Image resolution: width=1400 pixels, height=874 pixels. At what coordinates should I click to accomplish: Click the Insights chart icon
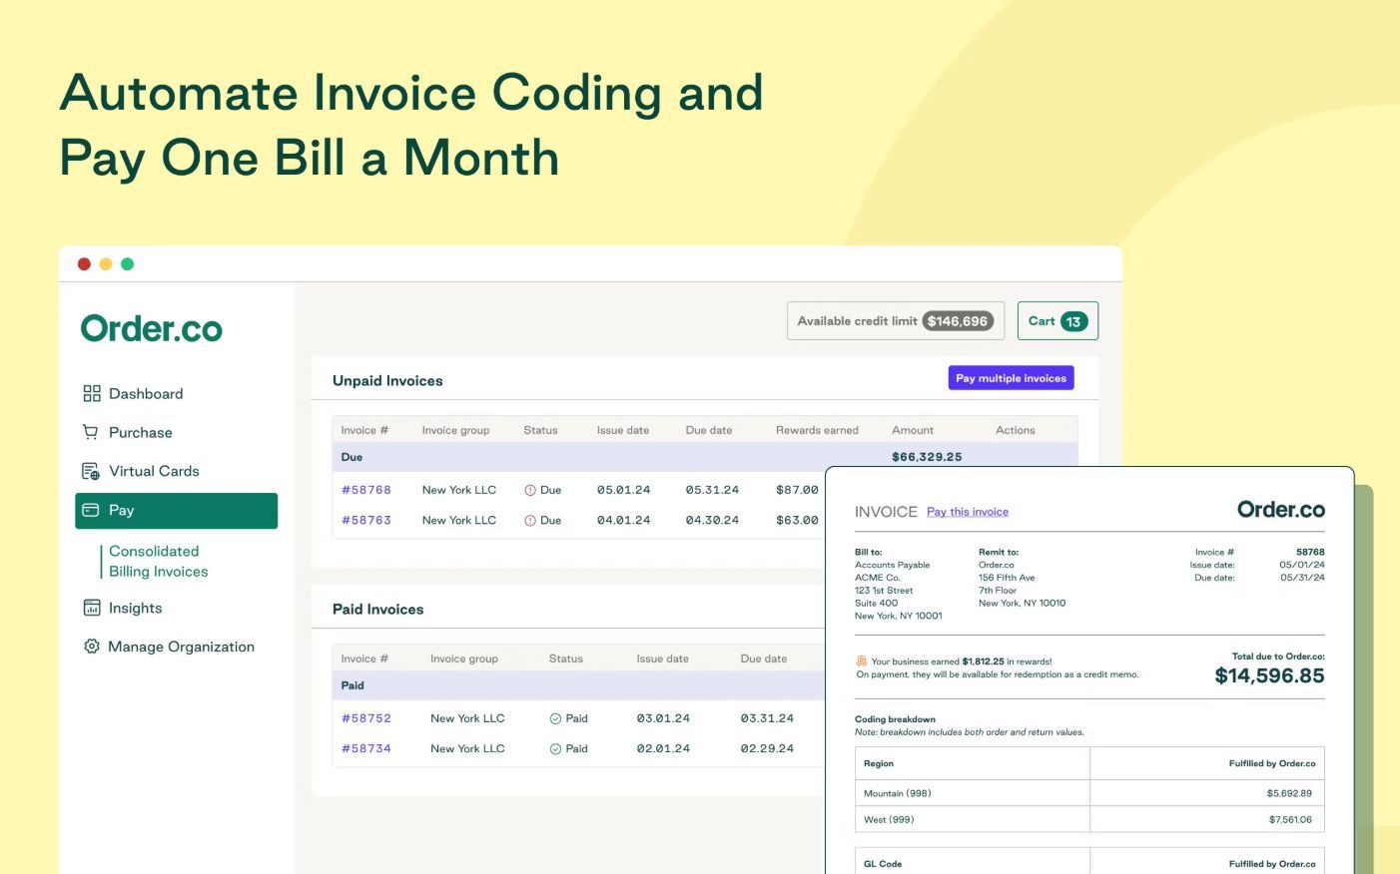[92, 608]
